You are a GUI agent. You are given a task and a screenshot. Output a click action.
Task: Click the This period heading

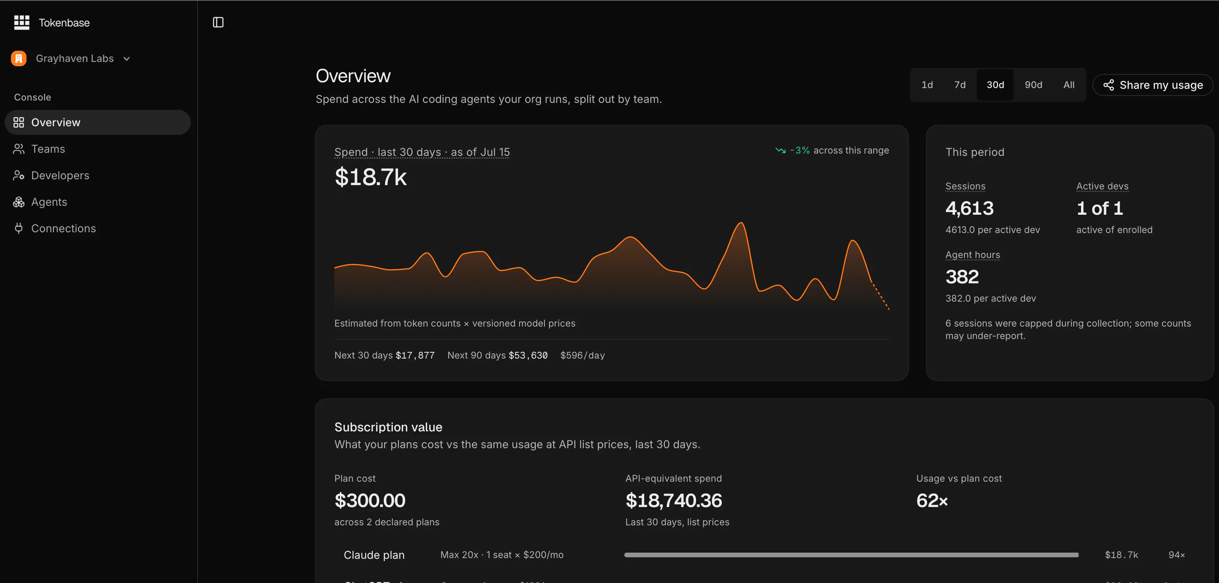point(975,152)
